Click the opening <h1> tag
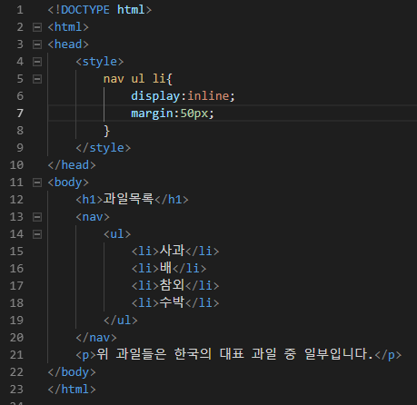The image size is (417, 405). coord(90,200)
